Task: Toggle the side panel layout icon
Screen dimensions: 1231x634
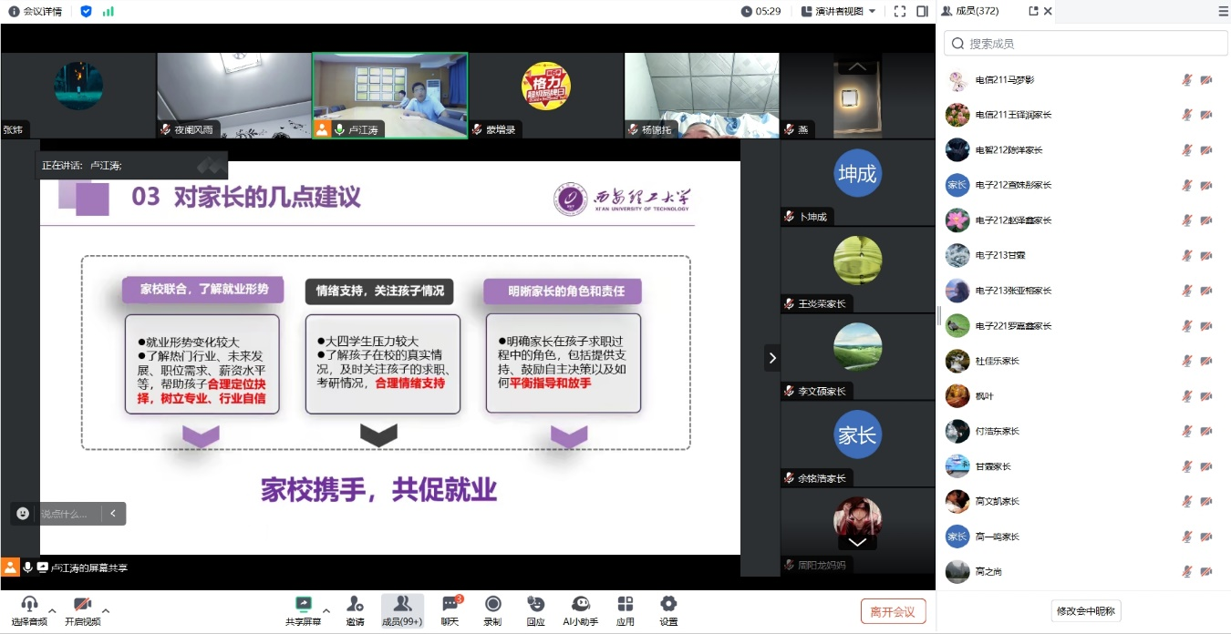Action: click(922, 11)
